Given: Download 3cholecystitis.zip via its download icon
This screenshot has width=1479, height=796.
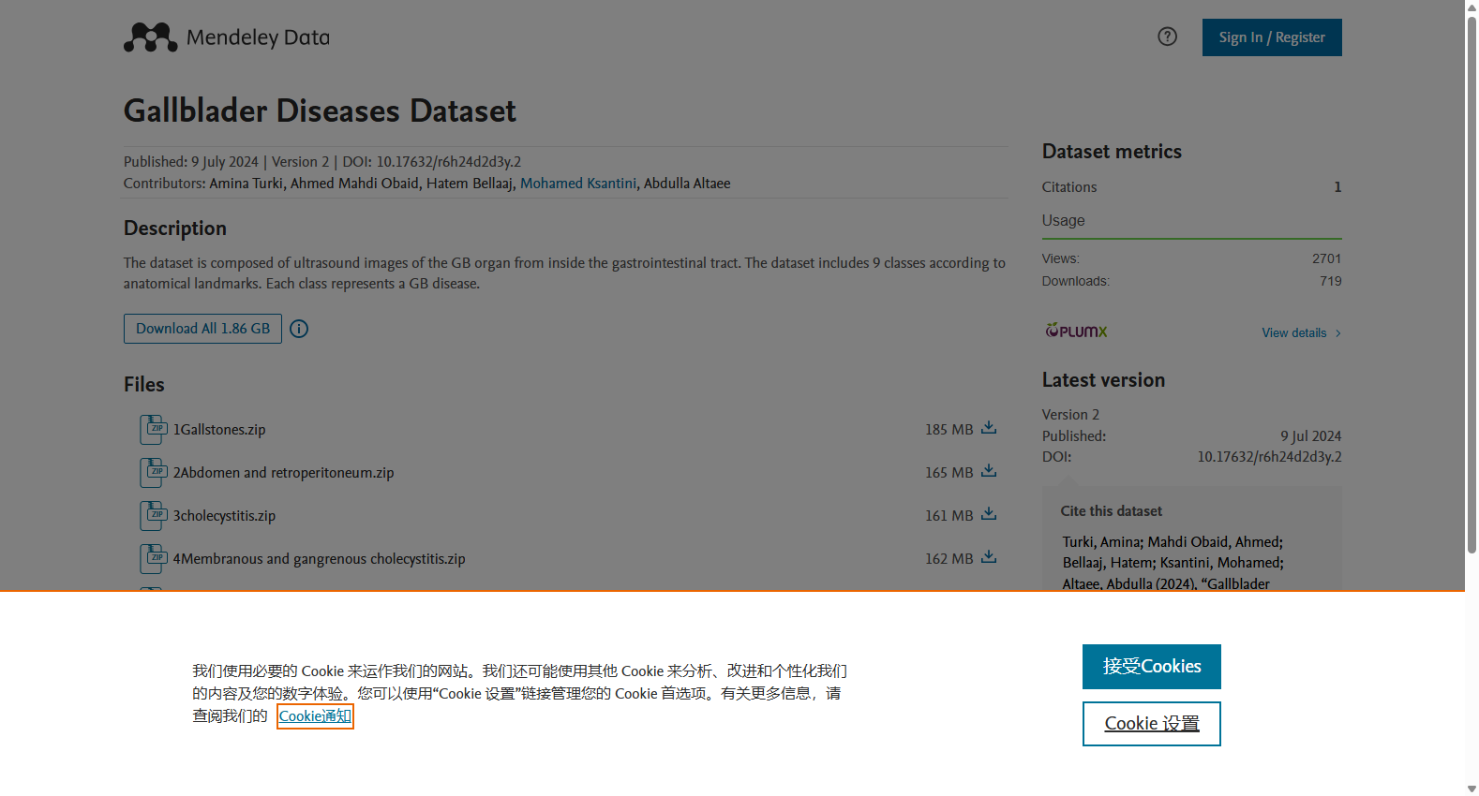Looking at the screenshot, I should (x=989, y=514).
